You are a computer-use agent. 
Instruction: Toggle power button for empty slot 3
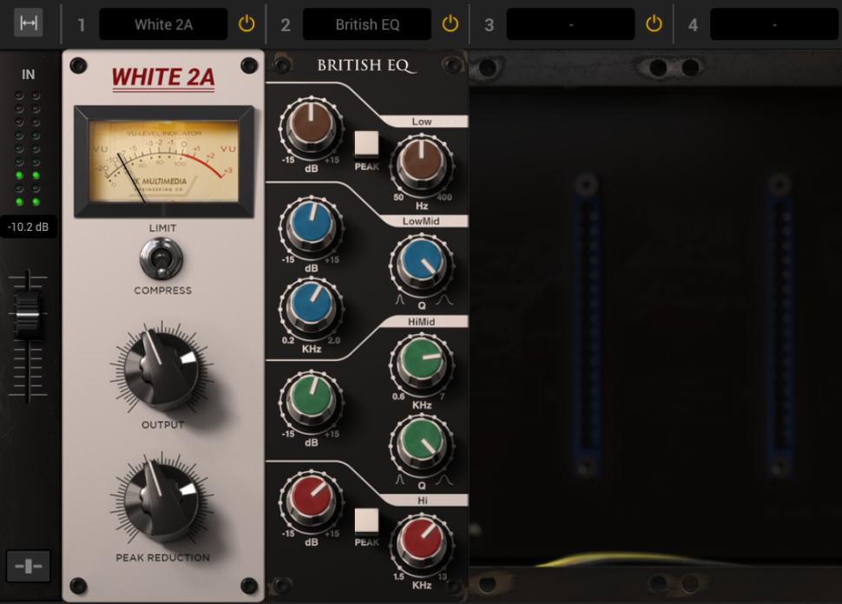coord(654,23)
